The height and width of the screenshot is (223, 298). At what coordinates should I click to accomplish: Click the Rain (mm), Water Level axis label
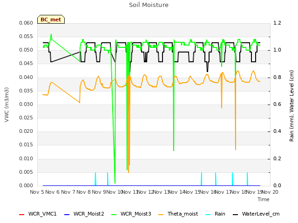[291, 106]
